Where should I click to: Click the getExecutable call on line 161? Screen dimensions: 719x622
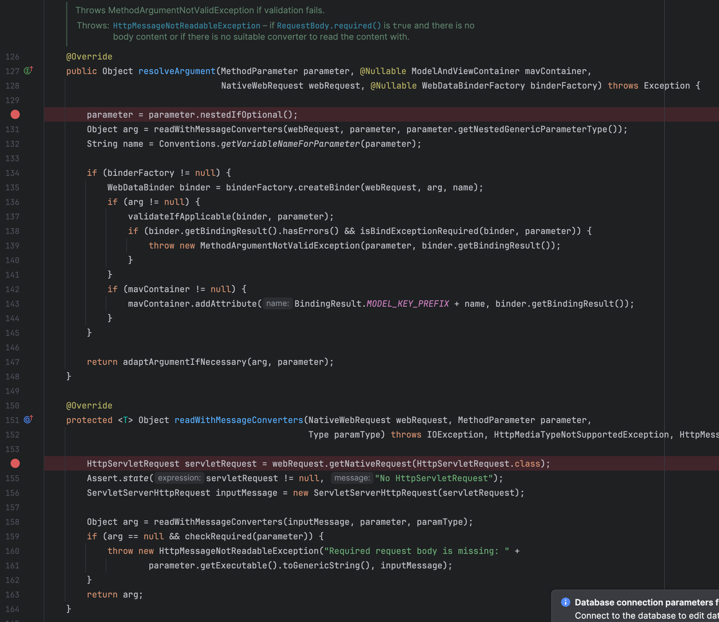(x=234, y=565)
